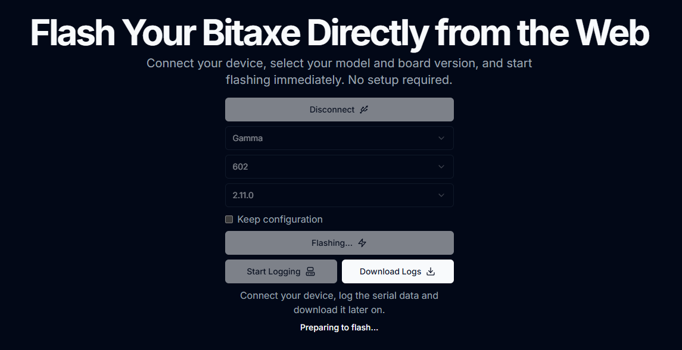682x350 pixels.
Task: Click the Preparing to flash status text
Action: click(340, 327)
